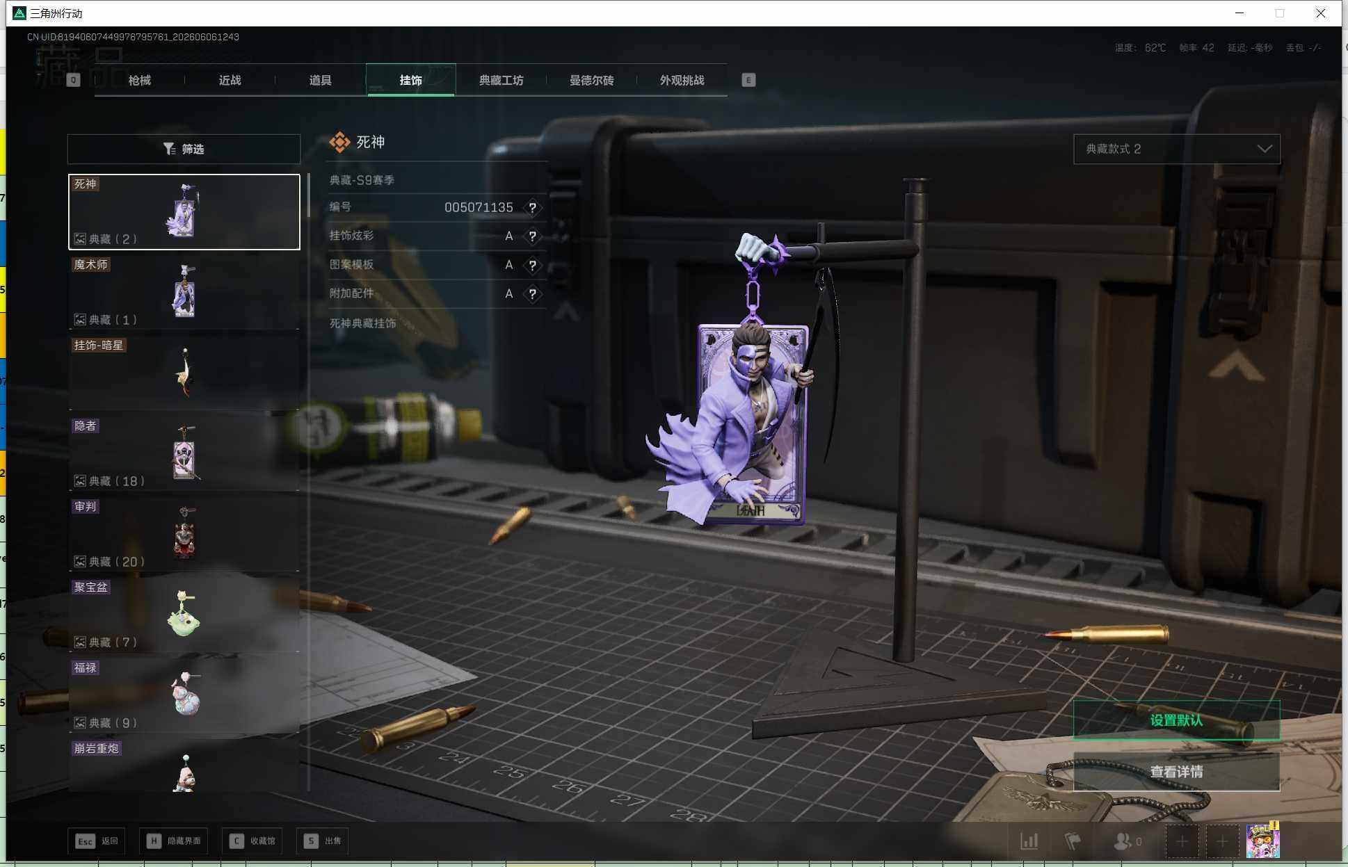Open the 外观挑战 tab

682,80
